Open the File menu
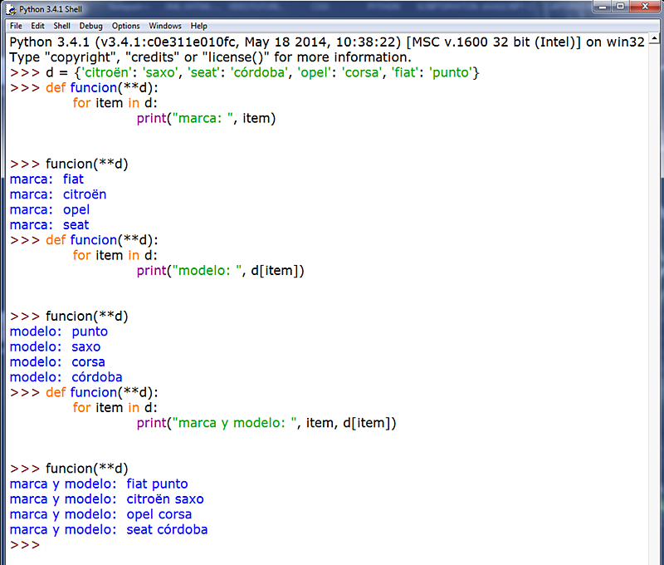 (16, 26)
